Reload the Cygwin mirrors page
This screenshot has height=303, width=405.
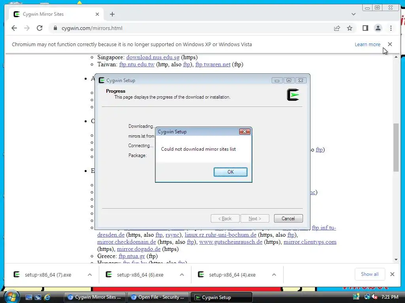40,28
